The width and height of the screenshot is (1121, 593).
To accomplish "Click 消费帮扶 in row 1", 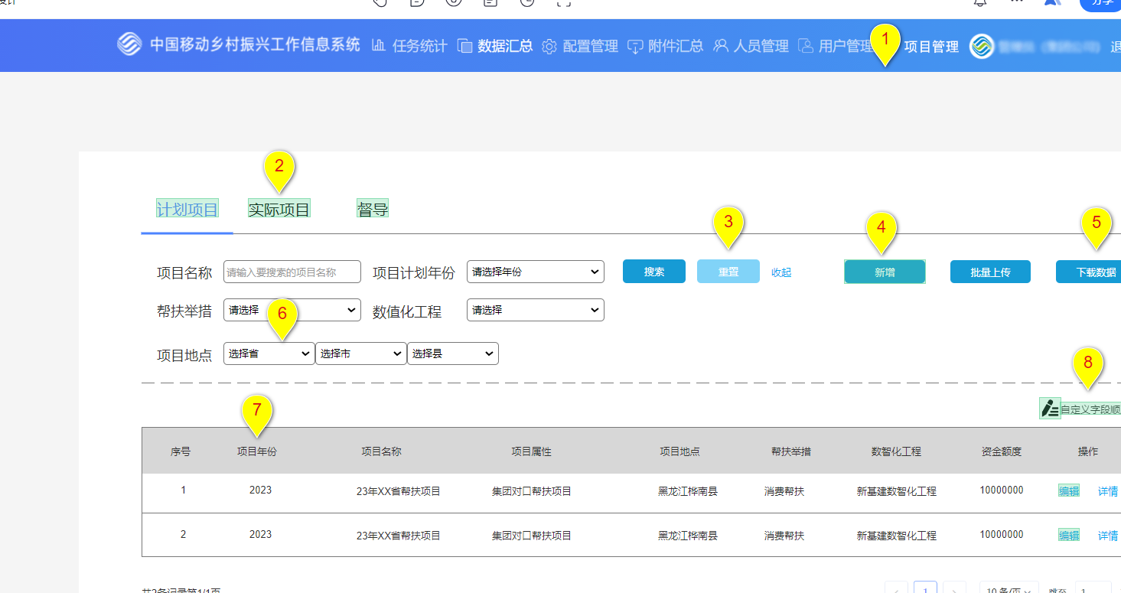I will coord(784,491).
